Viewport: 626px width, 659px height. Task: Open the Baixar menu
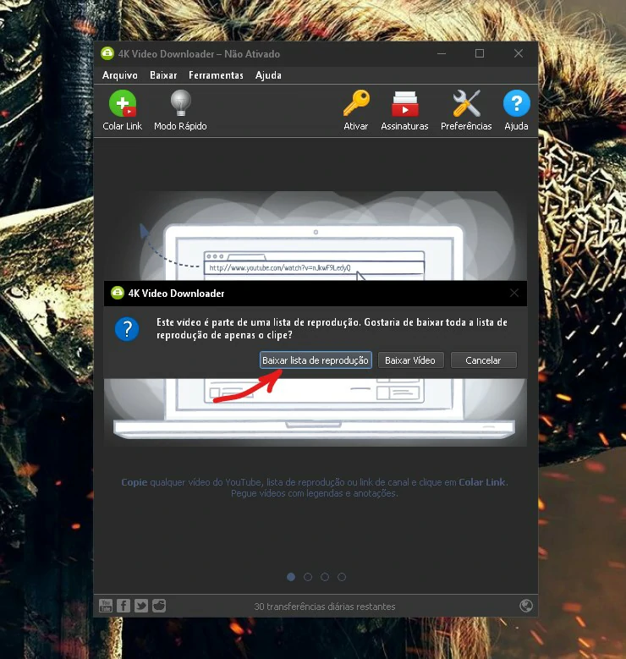(163, 75)
